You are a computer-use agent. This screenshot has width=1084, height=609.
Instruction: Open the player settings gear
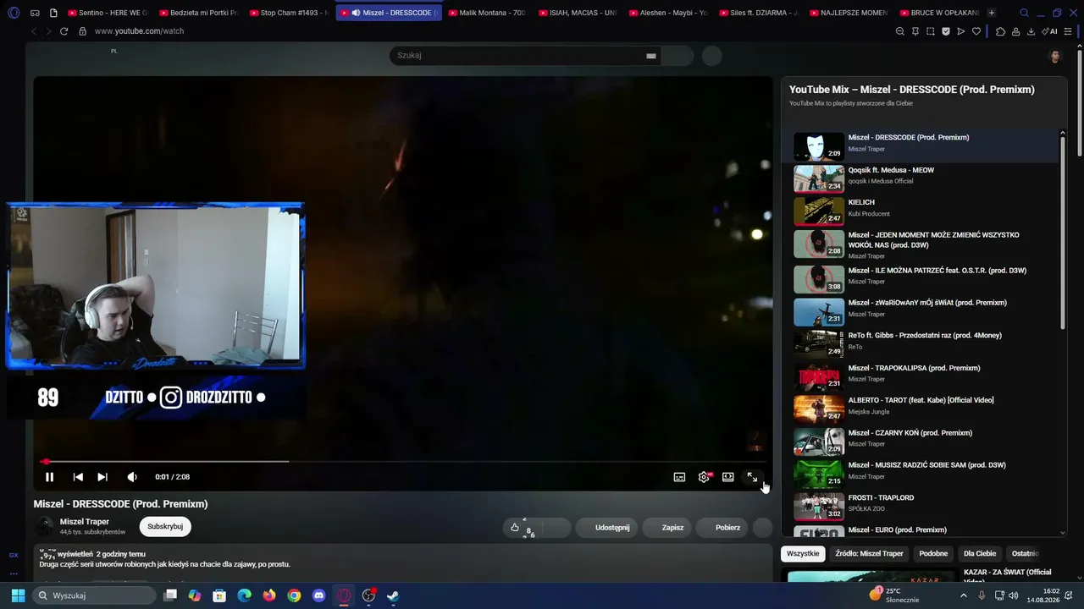[704, 477]
